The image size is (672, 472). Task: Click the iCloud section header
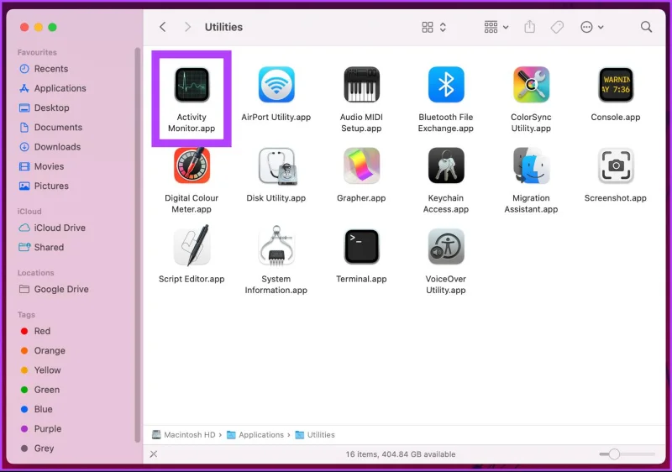[x=29, y=212]
